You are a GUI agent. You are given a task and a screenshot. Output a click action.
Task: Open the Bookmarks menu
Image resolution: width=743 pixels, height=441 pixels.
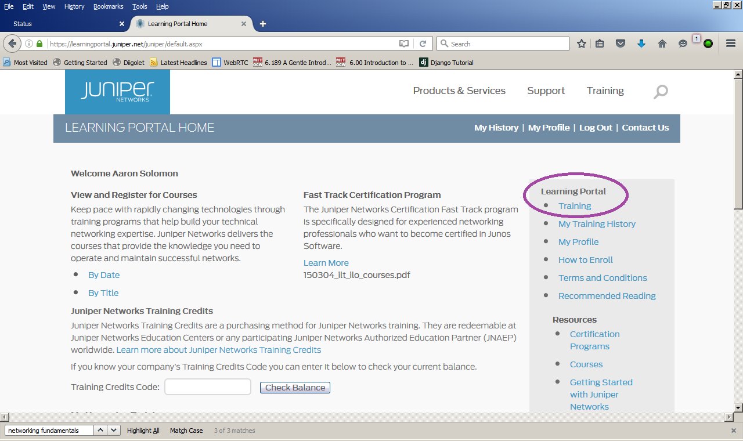tap(108, 6)
